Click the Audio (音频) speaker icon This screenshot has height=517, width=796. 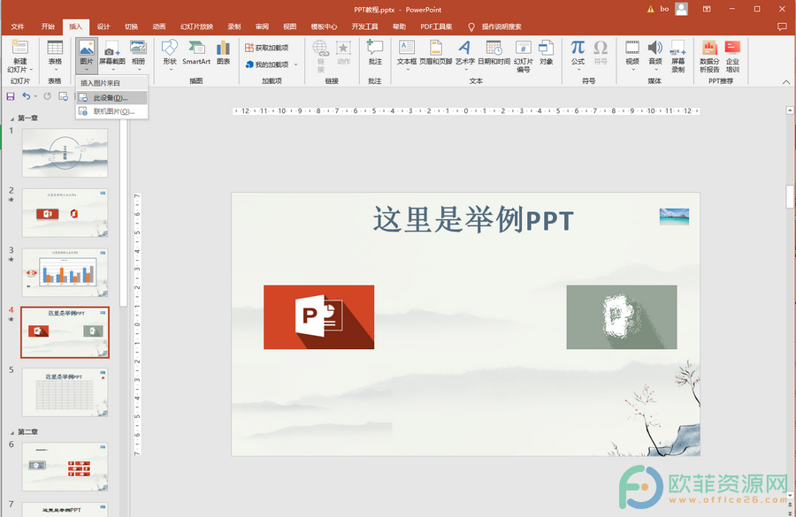click(655, 48)
